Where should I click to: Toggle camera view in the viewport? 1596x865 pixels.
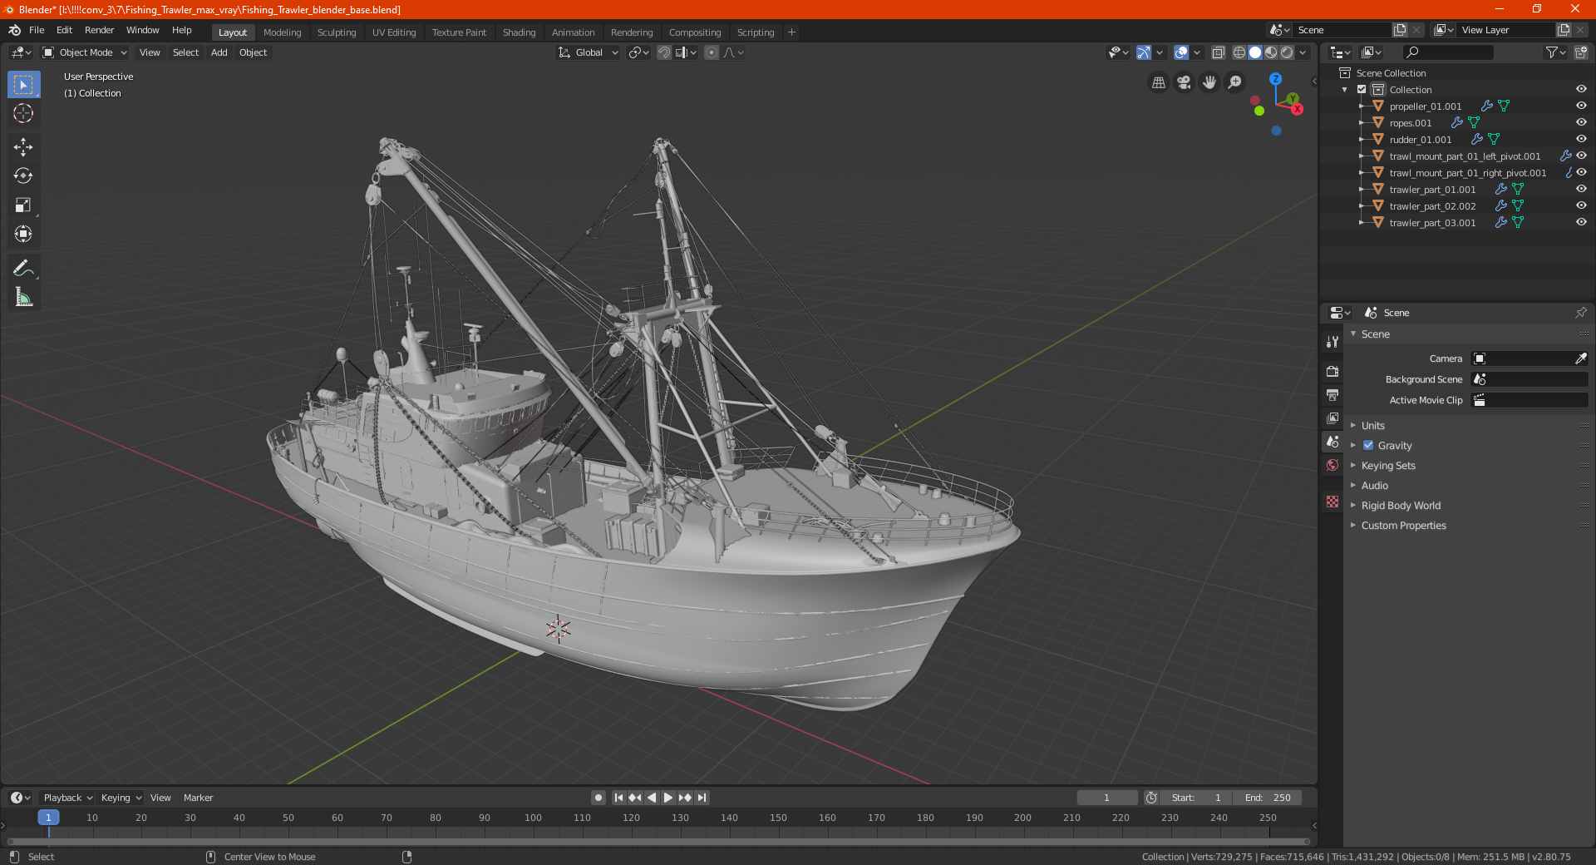1184,82
